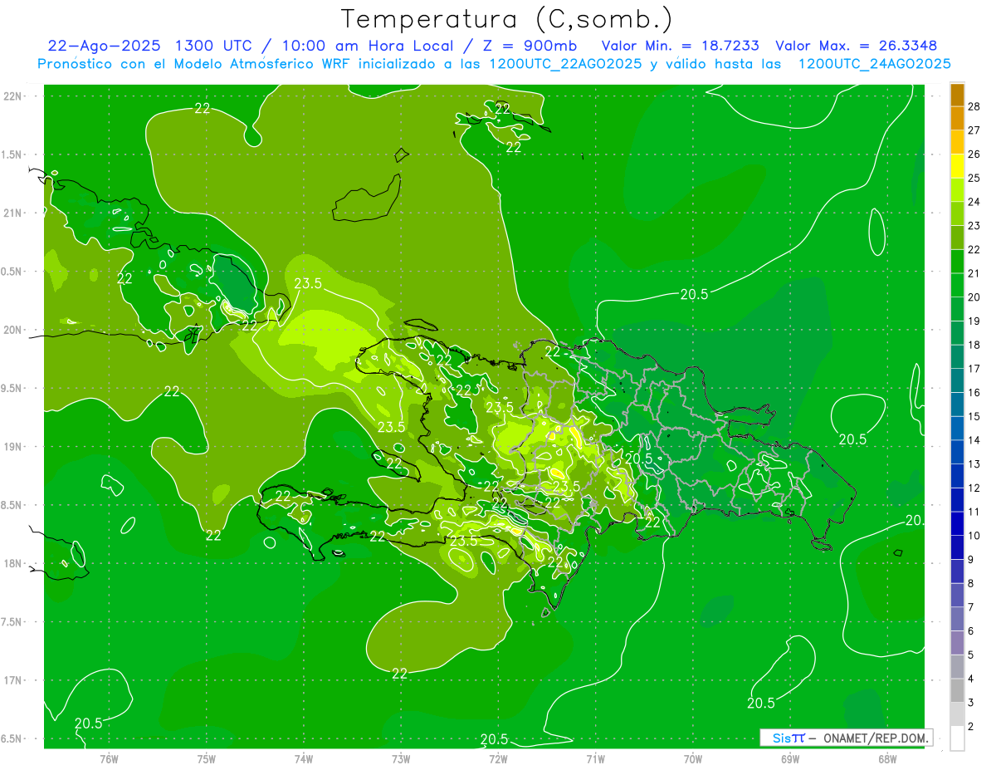996x770 pixels.
Task: Click the '70W' longitude axis label
Action: pos(693,759)
